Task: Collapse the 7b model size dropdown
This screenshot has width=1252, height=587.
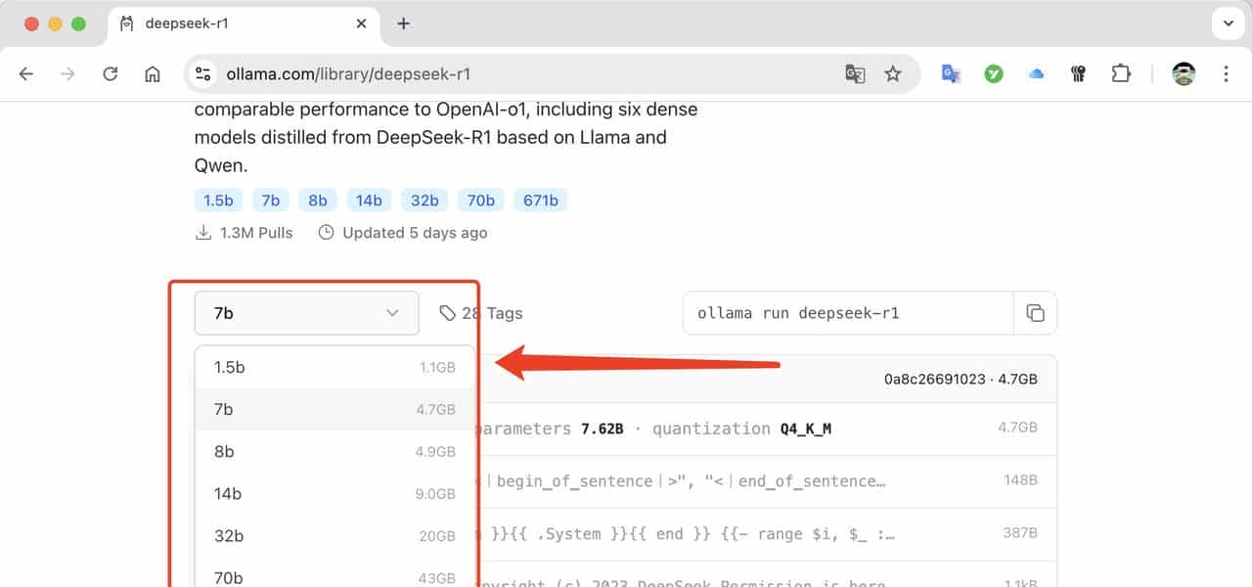Action: 306,313
